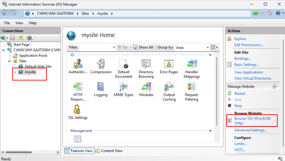Click the create new connection globe icon

pos(3,38)
